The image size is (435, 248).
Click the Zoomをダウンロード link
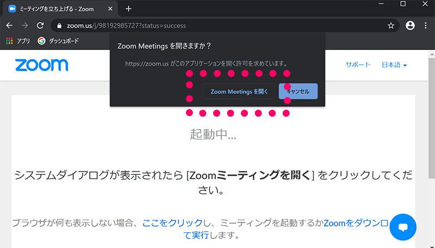coord(357,222)
